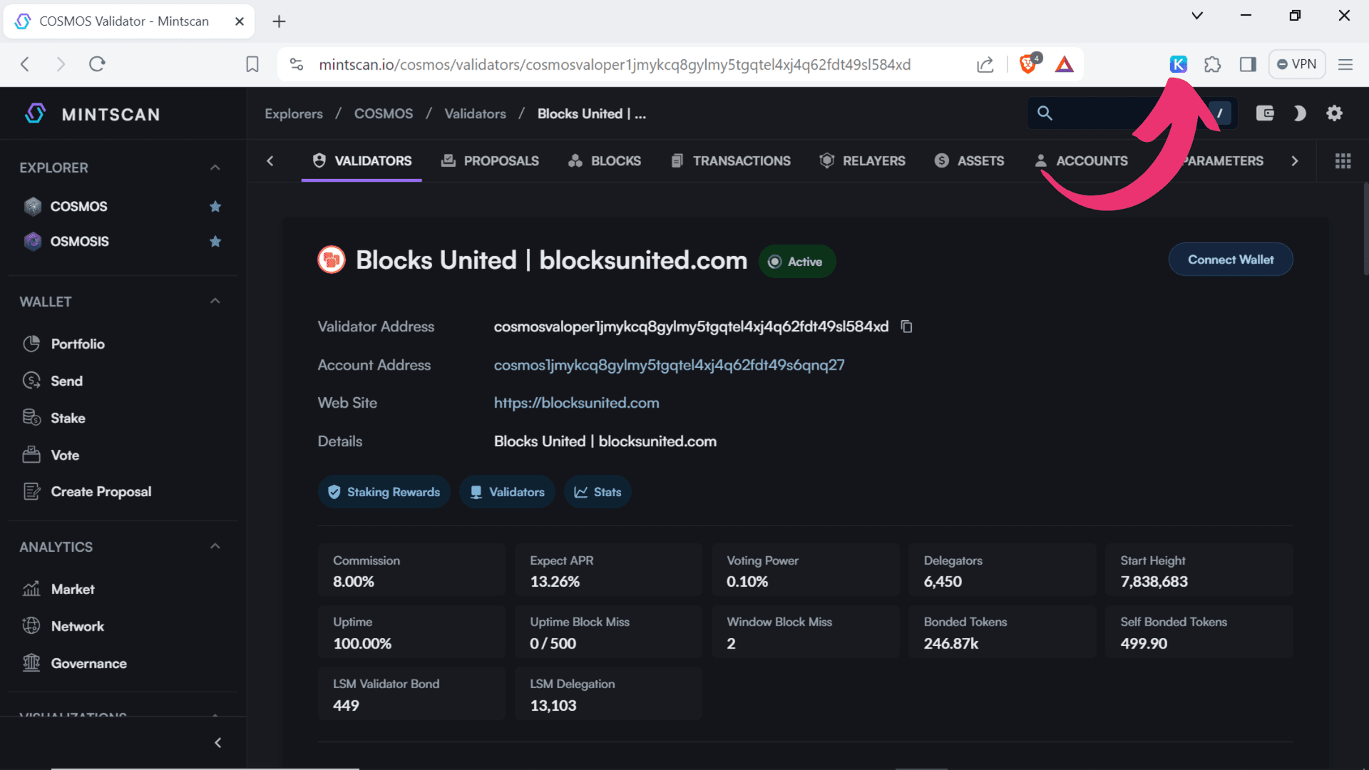Click the Blocks United validator avatar

coord(332,260)
